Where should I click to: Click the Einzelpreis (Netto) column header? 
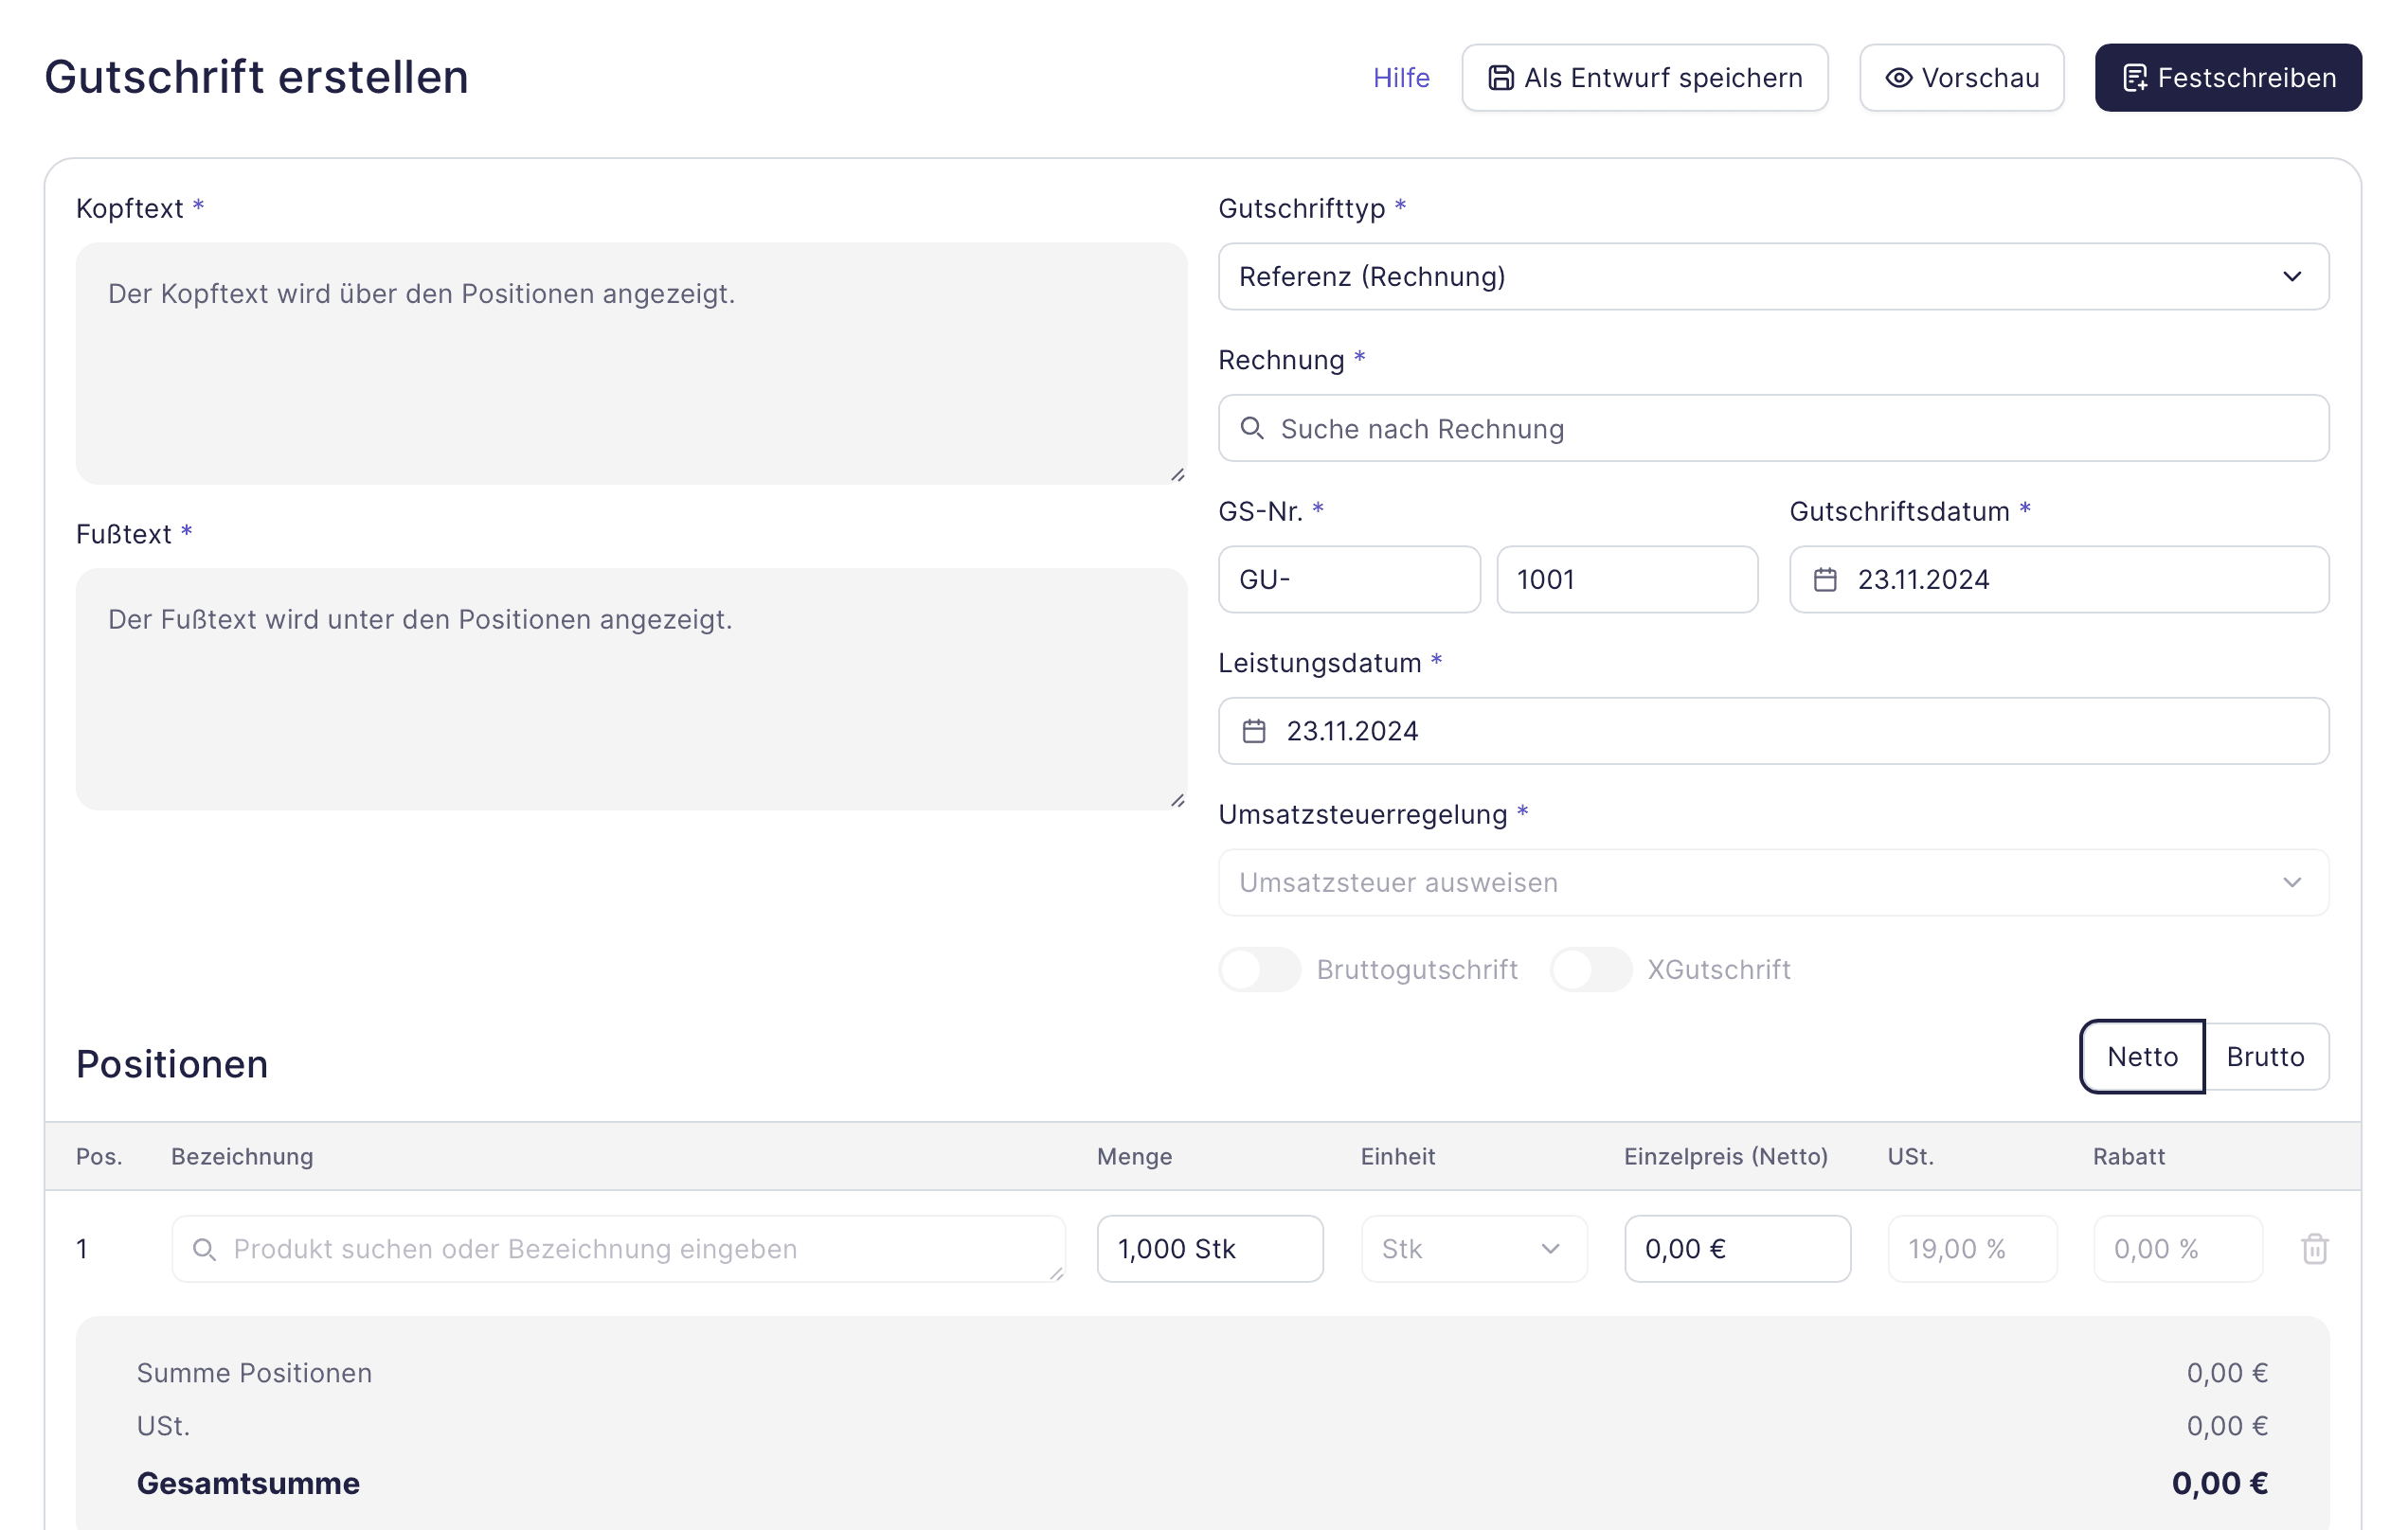point(1725,1156)
